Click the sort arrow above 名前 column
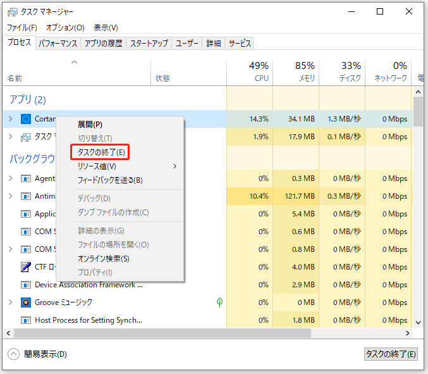Image resolution: width=428 pixels, height=374 pixels. pos(74,62)
